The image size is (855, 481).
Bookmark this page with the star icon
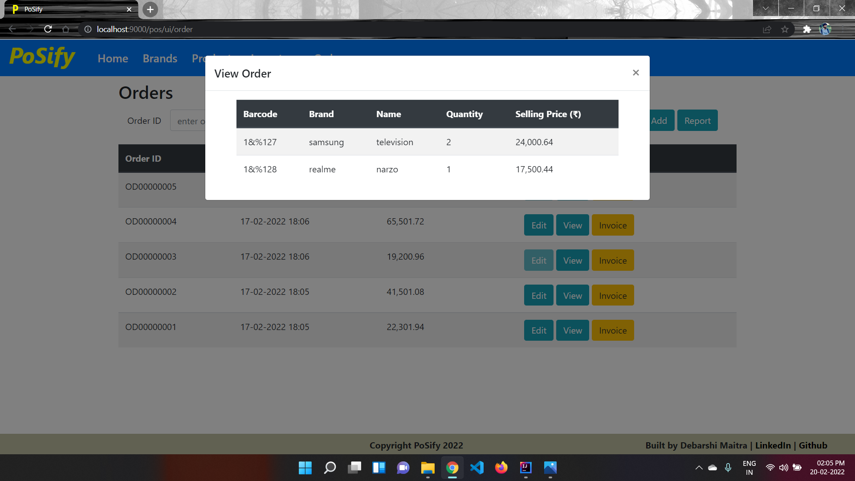[785, 29]
